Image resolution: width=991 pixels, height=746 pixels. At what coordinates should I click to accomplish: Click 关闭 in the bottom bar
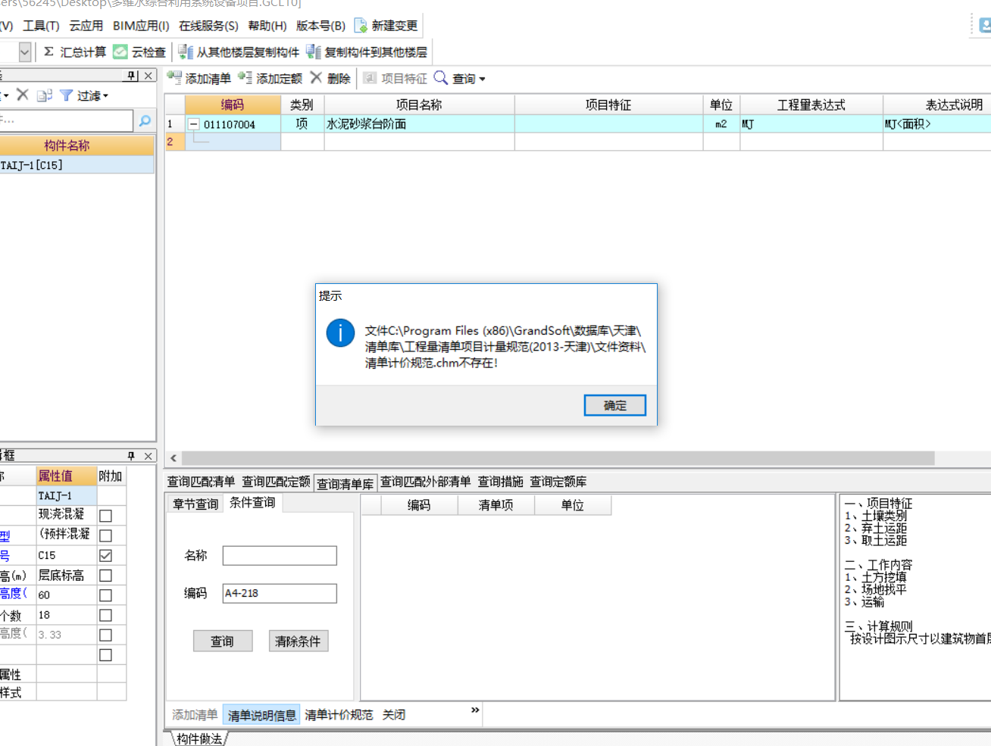pyautogui.click(x=394, y=715)
